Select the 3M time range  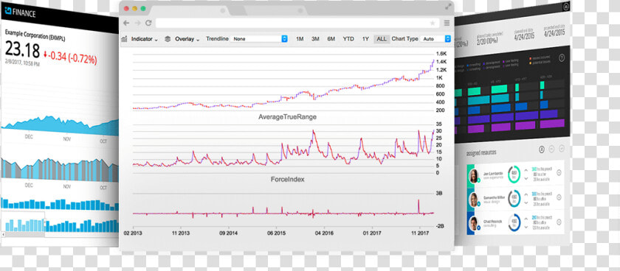point(315,39)
